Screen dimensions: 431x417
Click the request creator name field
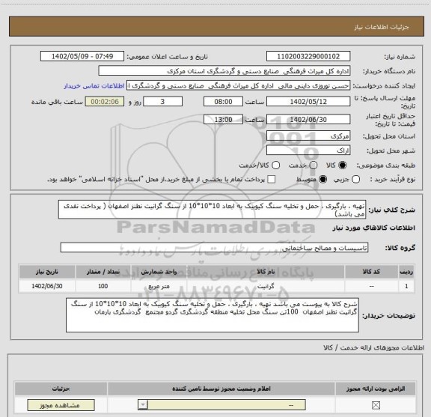click(x=238, y=86)
